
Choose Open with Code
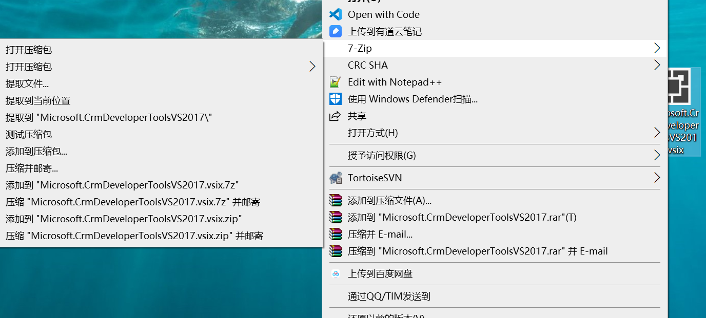click(x=495, y=14)
